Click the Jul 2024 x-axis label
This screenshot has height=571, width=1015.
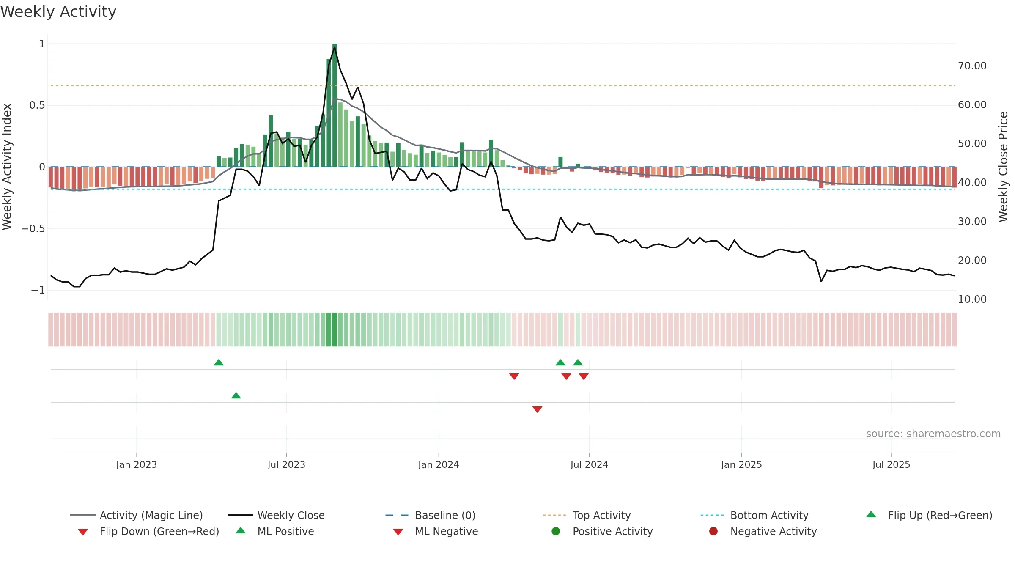click(589, 464)
